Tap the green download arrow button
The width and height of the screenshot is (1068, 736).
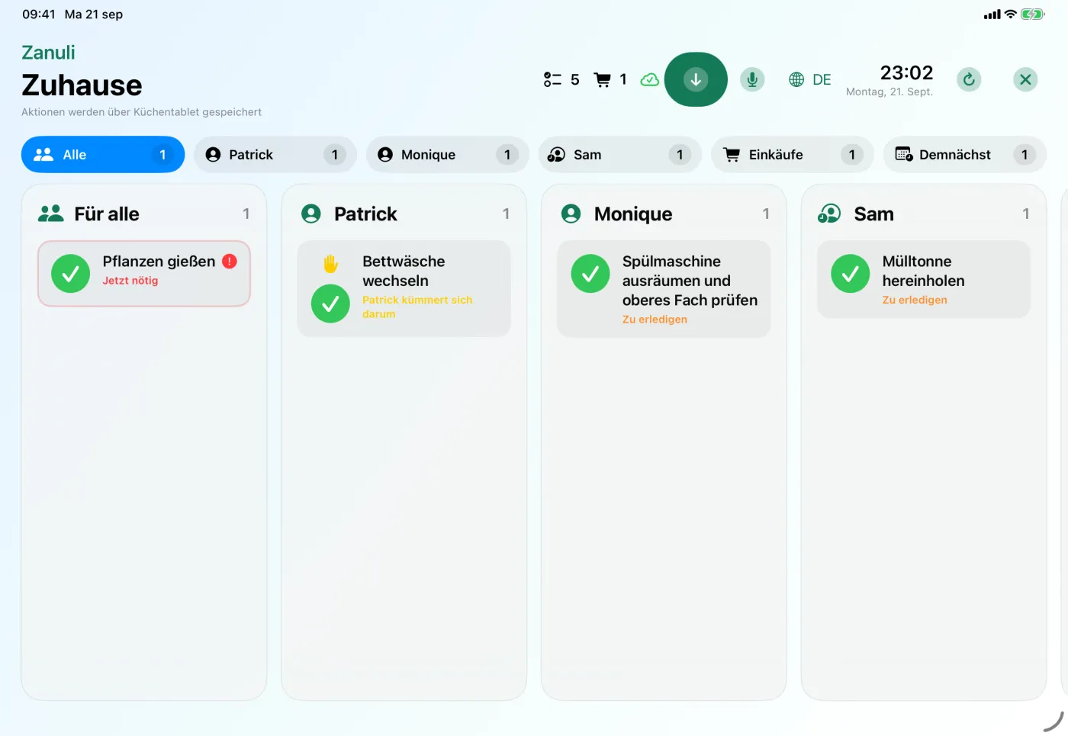click(x=696, y=79)
